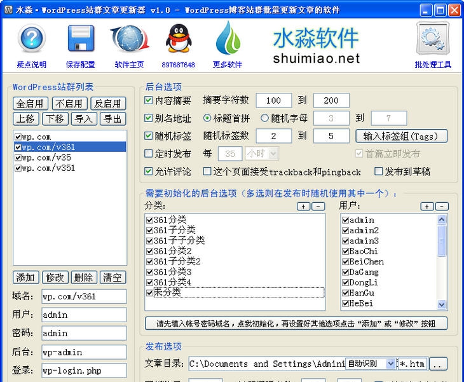
Task: Enable trackback和pingback checkbox
Action: pyautogui.click(x=207, y=171)
